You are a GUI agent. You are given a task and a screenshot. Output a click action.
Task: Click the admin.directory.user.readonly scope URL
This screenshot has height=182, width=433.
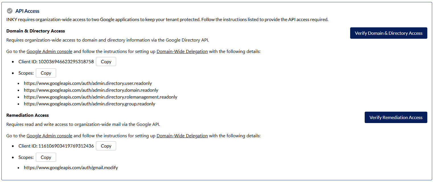[88, 83]
